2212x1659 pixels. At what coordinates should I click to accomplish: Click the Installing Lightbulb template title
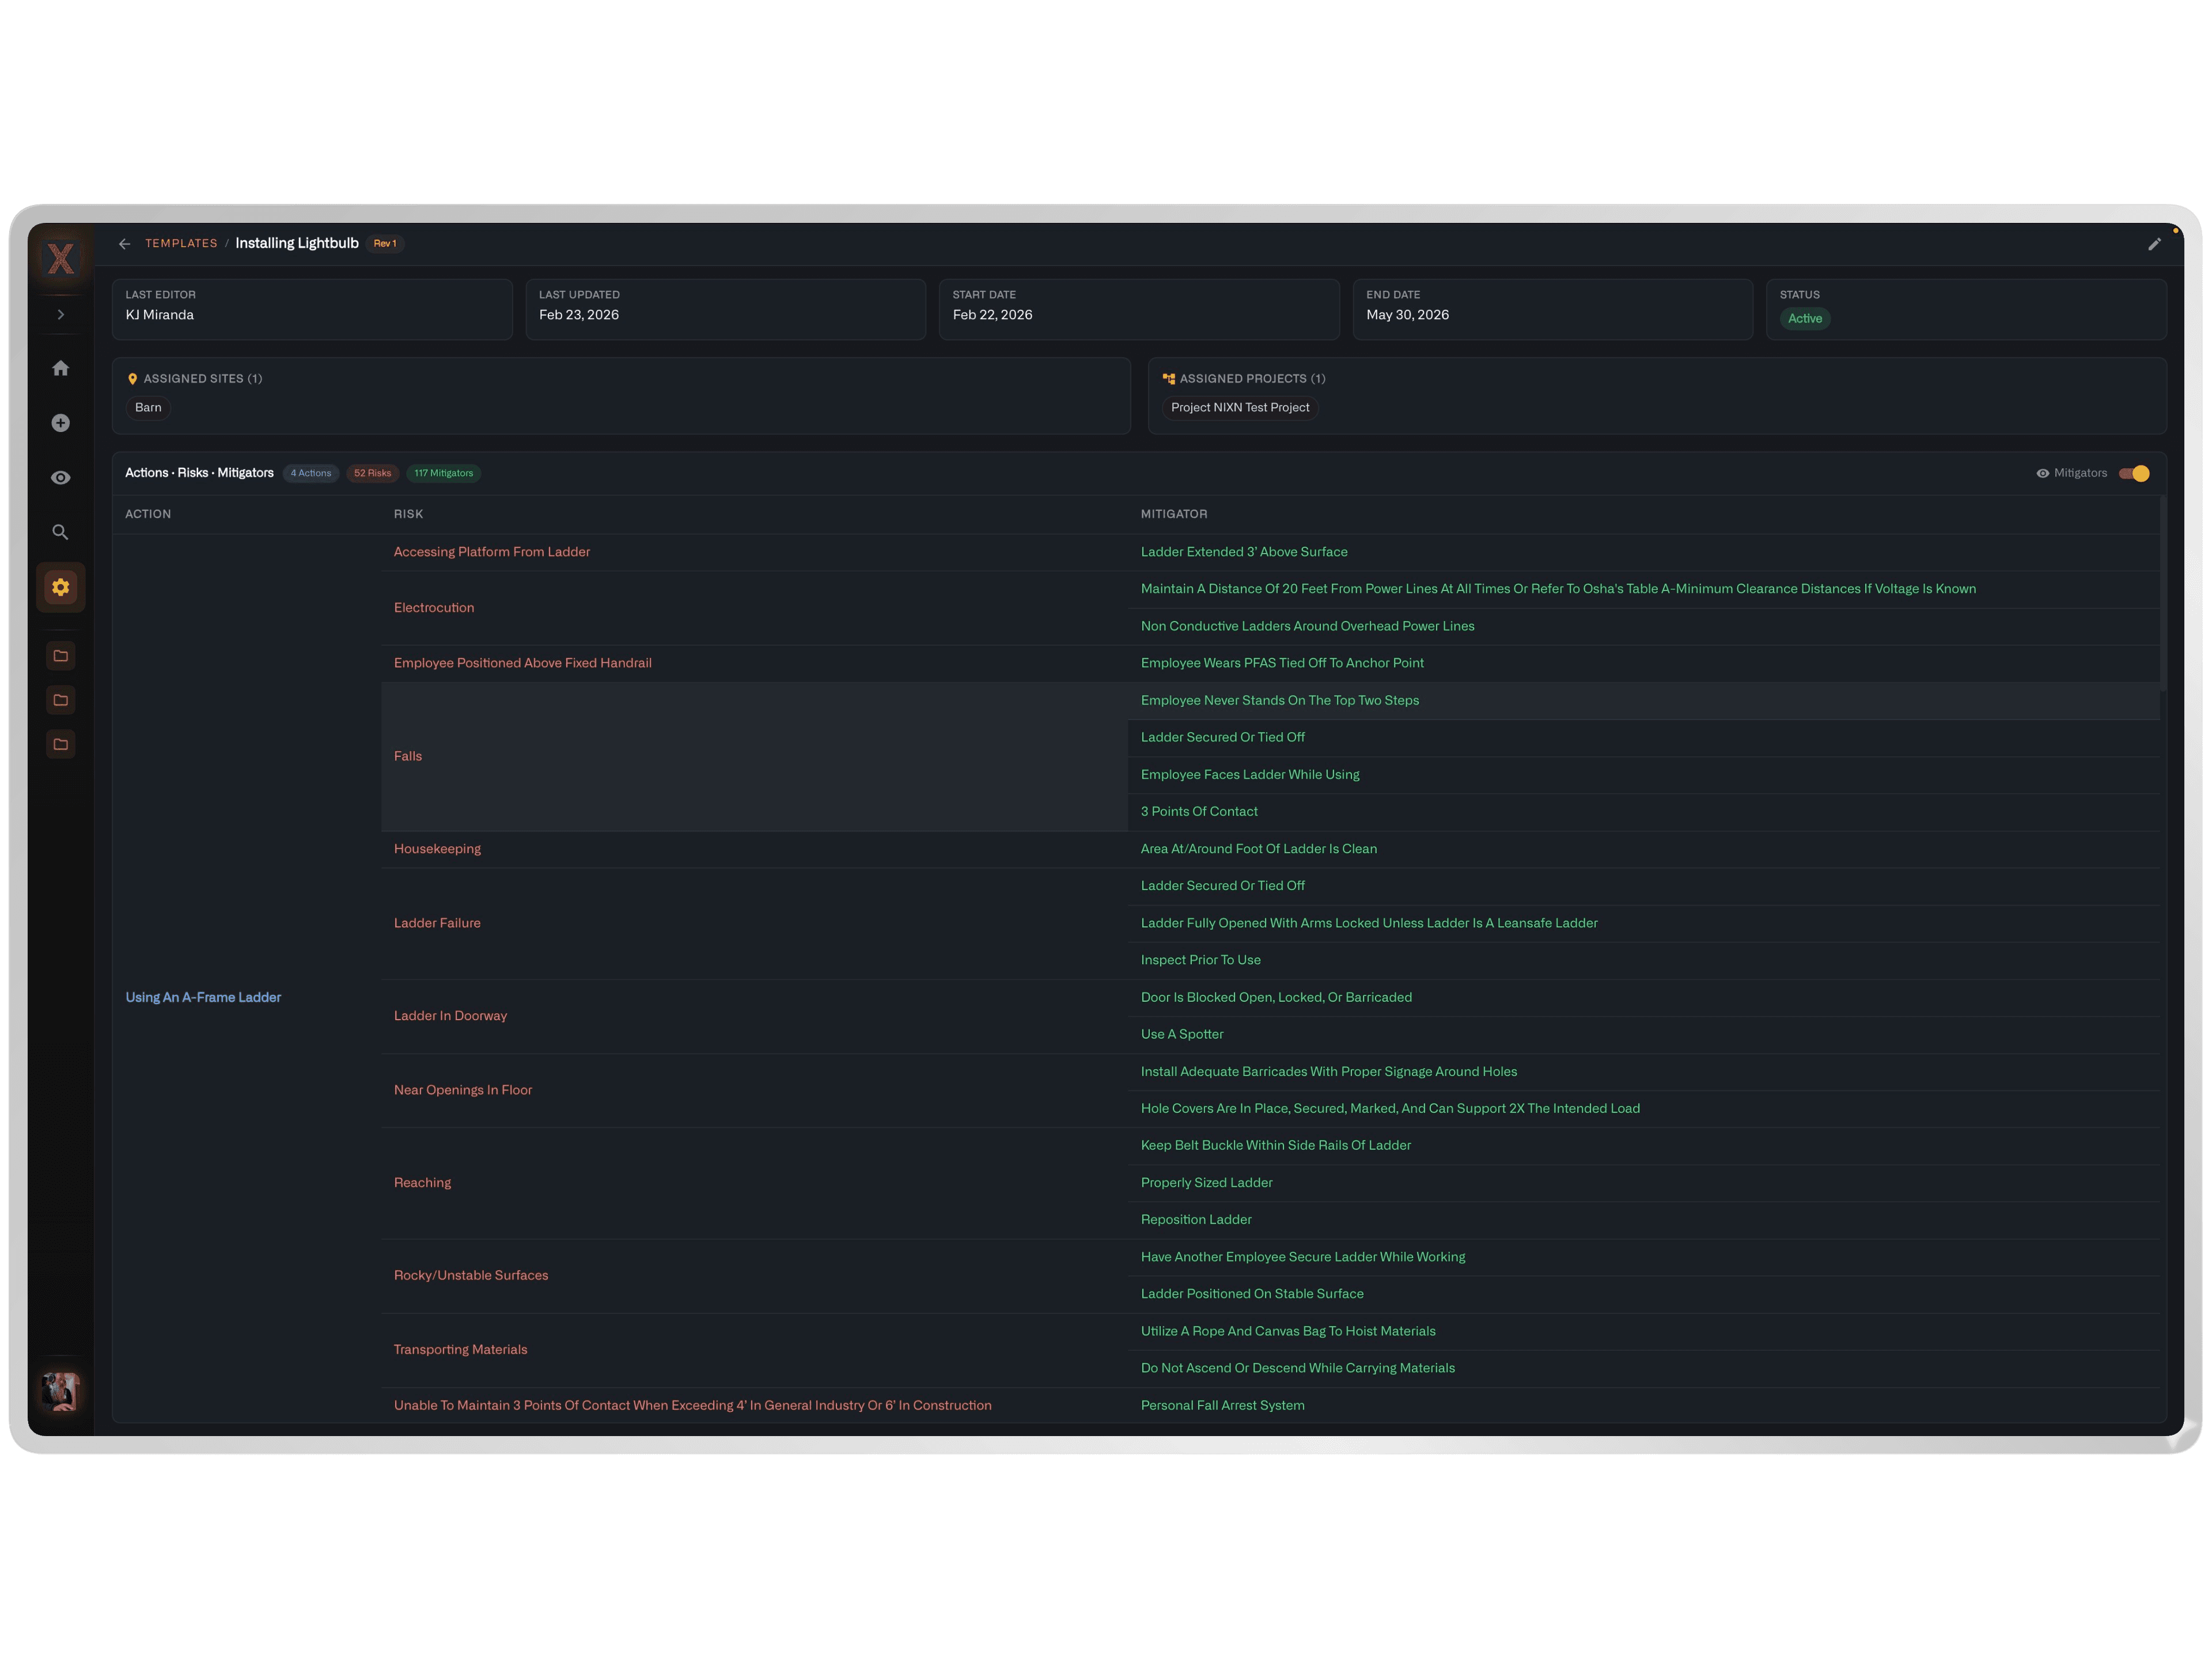[297, 243]
